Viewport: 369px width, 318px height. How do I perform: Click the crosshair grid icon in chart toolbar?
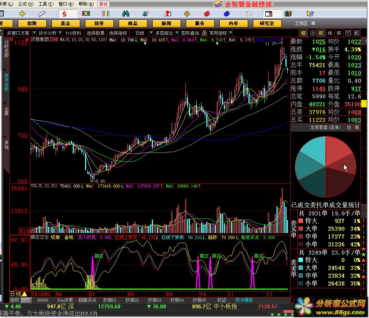tap(313, 33)
